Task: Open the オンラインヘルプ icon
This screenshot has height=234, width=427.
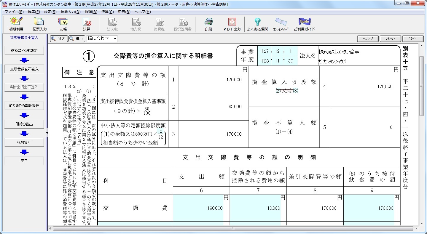Action: click(x=281, y=24)
